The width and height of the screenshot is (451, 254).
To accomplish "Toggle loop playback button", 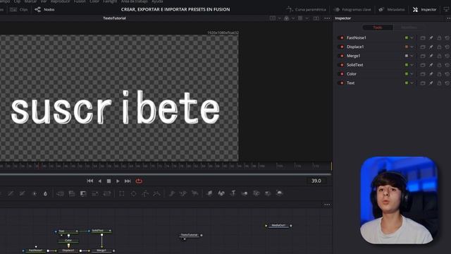I will click(x=139, y=181).
